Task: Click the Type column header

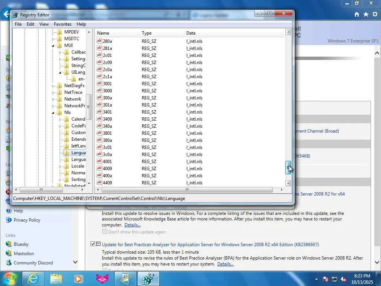Action: point(147,33)
